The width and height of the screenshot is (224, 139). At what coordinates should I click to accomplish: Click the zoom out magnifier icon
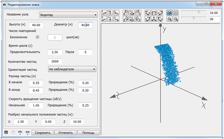[x=176, y=19]
